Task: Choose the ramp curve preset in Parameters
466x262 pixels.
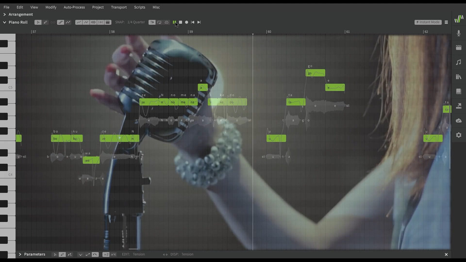Action: tap(88, 254)
